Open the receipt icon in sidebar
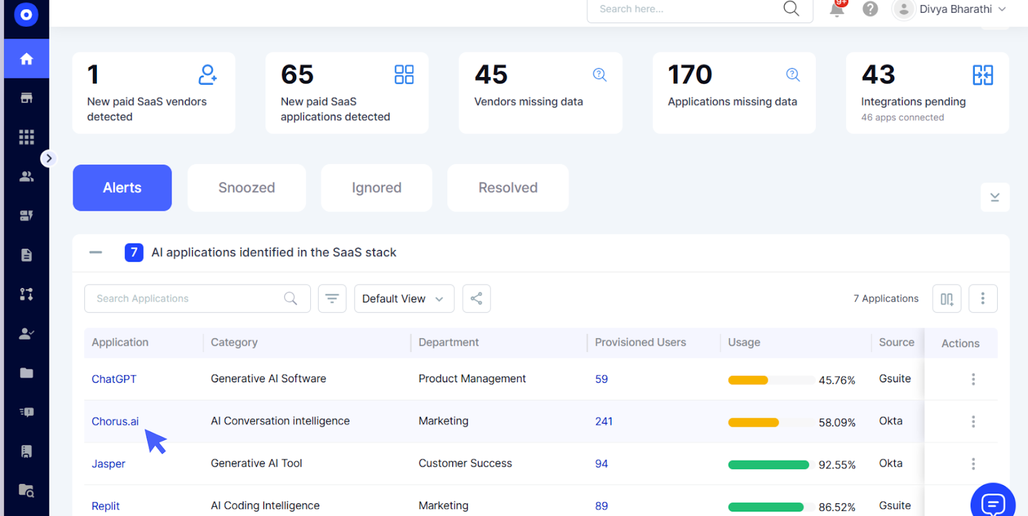The image size is (1028, 516). [x=26, y=451]
